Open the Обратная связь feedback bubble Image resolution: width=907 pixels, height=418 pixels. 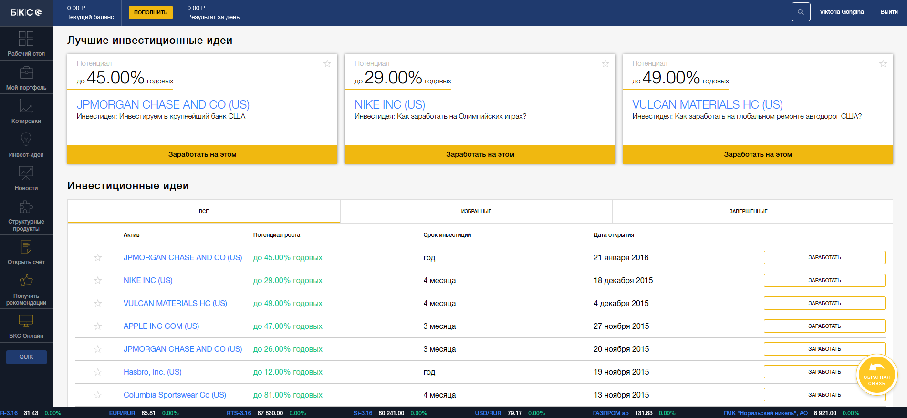(x=877, y=375)
